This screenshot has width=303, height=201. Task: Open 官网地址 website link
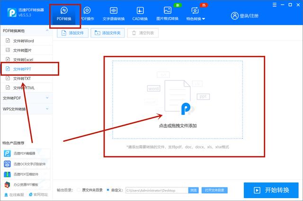(38, 195)
